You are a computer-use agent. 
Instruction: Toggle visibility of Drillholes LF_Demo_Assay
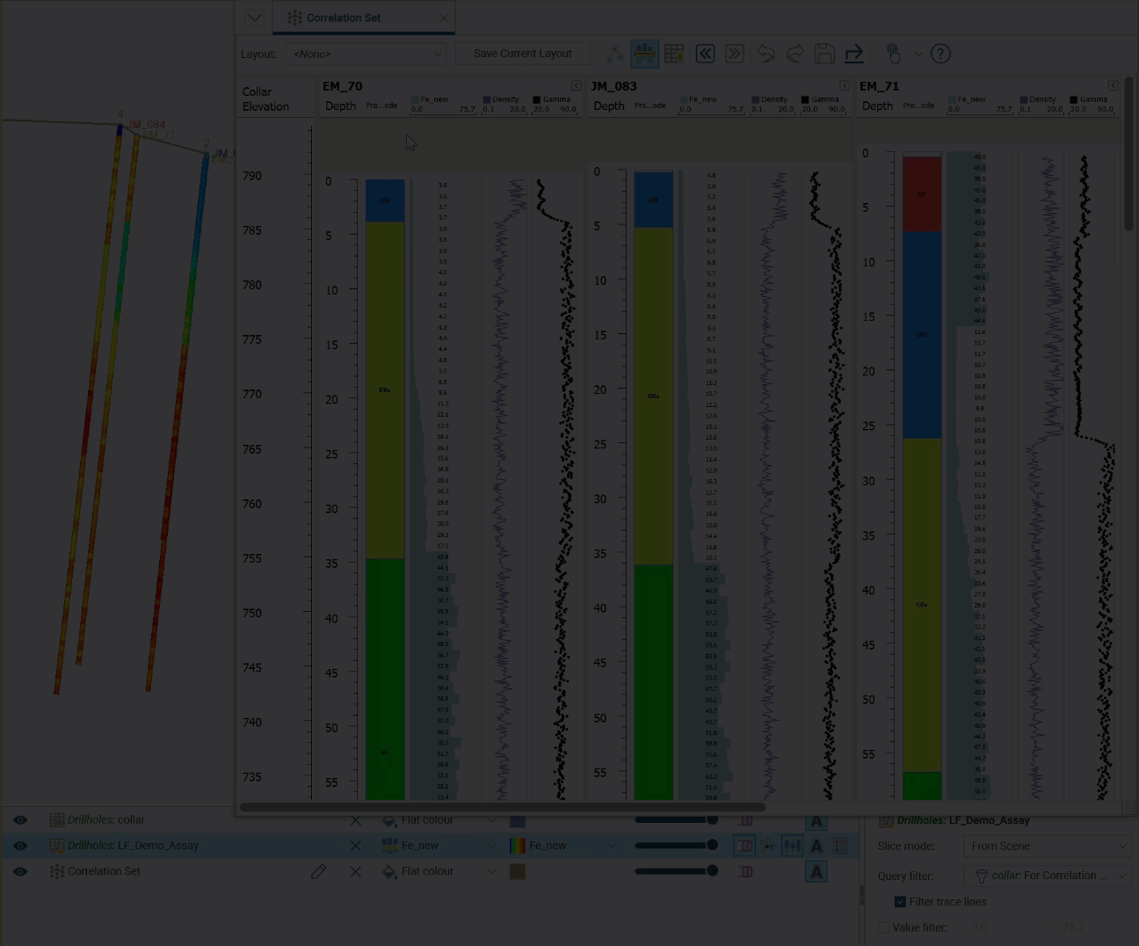point(20,846)
